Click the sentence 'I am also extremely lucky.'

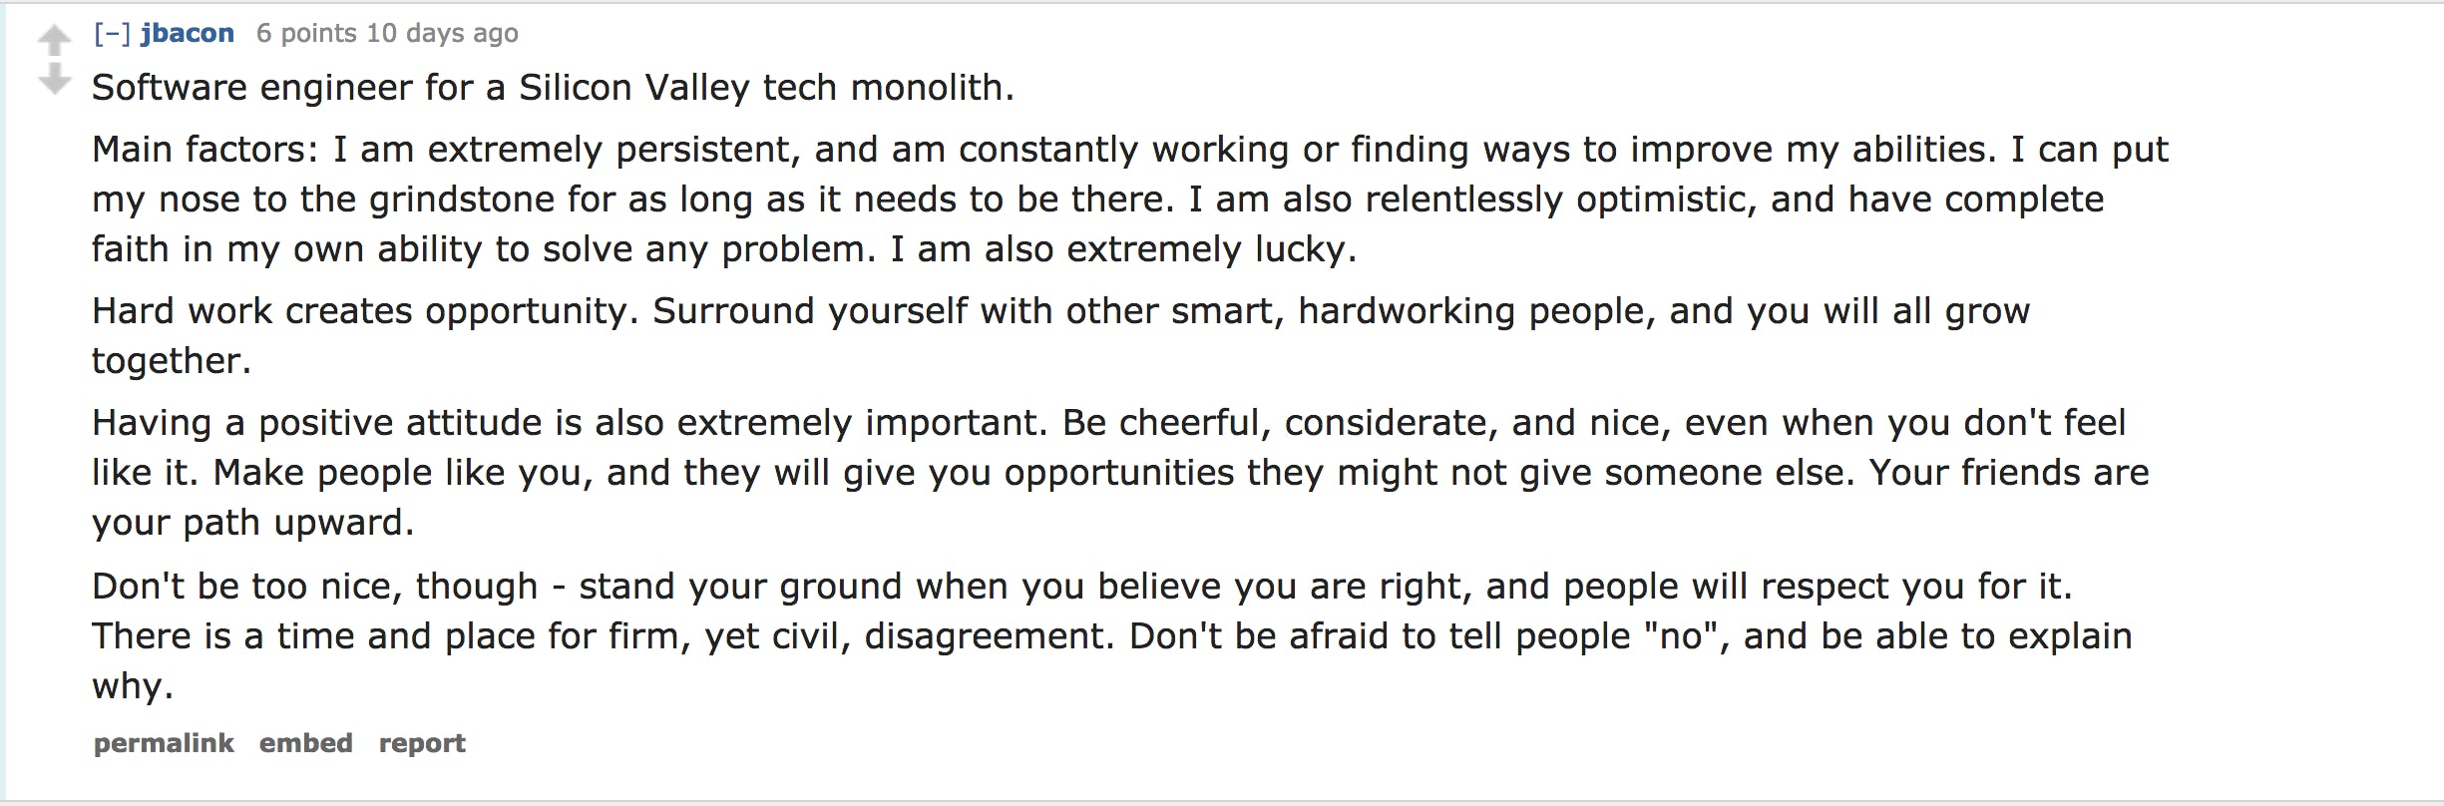point(1123,249)
